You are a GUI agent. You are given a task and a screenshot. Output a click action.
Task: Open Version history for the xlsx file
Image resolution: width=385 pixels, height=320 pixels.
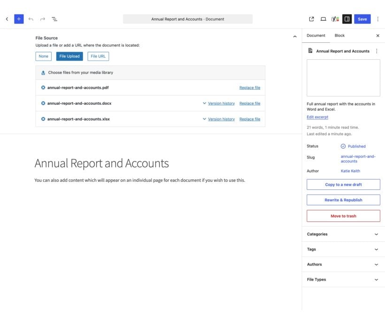pos(221,119)
